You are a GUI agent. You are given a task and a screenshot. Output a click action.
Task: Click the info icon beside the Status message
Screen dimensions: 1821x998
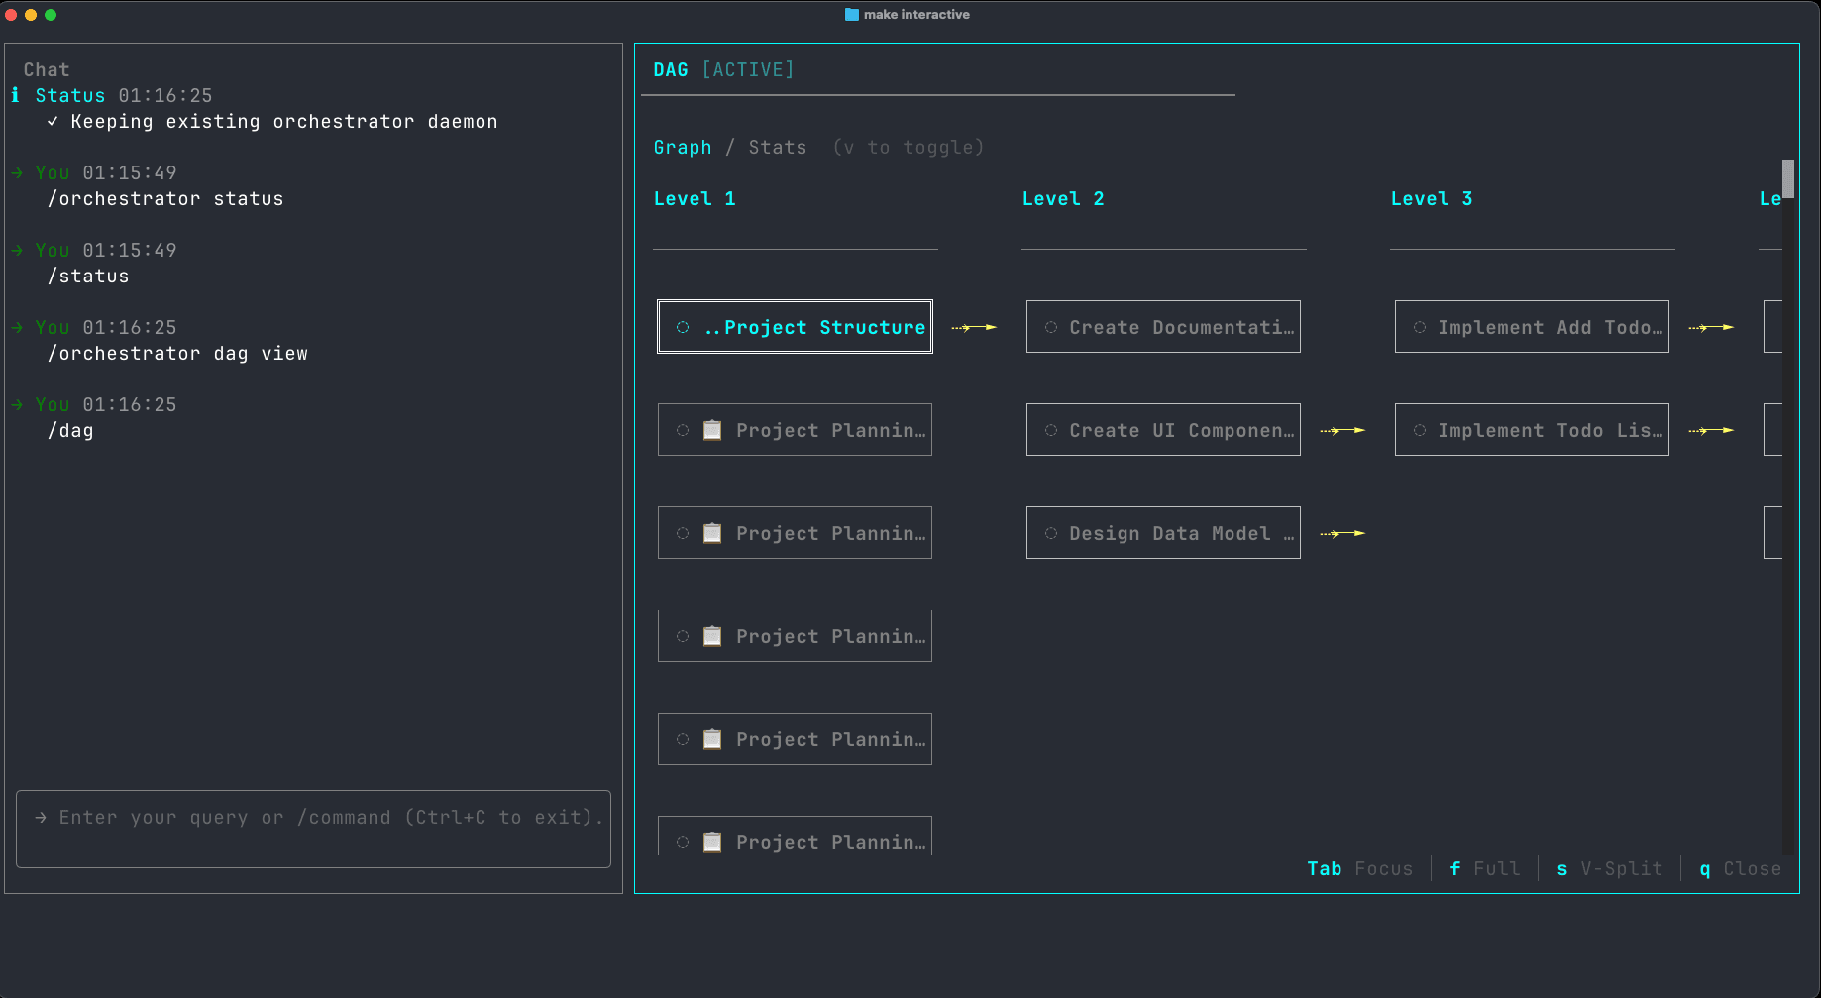pyautogui.click(x=14, y=95)
